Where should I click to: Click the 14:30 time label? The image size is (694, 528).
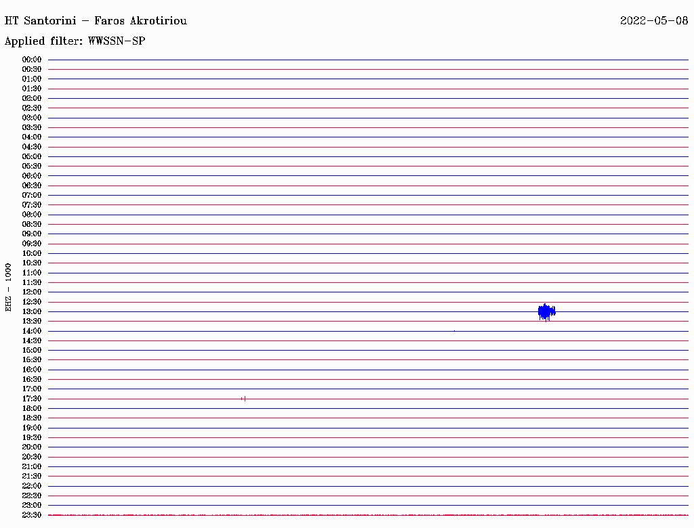[32, 341]
